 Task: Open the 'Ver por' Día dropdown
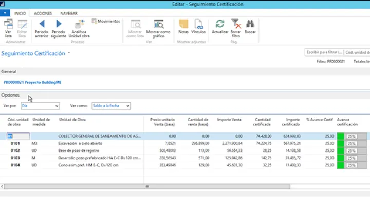click(x=40, y=106)
